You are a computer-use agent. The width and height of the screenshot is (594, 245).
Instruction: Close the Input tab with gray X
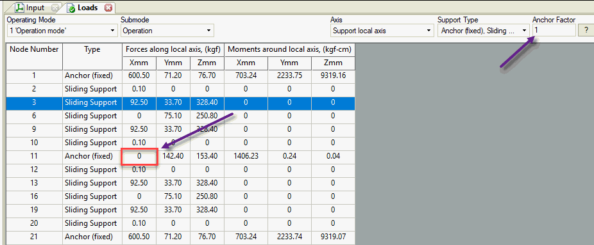(55, 8)
